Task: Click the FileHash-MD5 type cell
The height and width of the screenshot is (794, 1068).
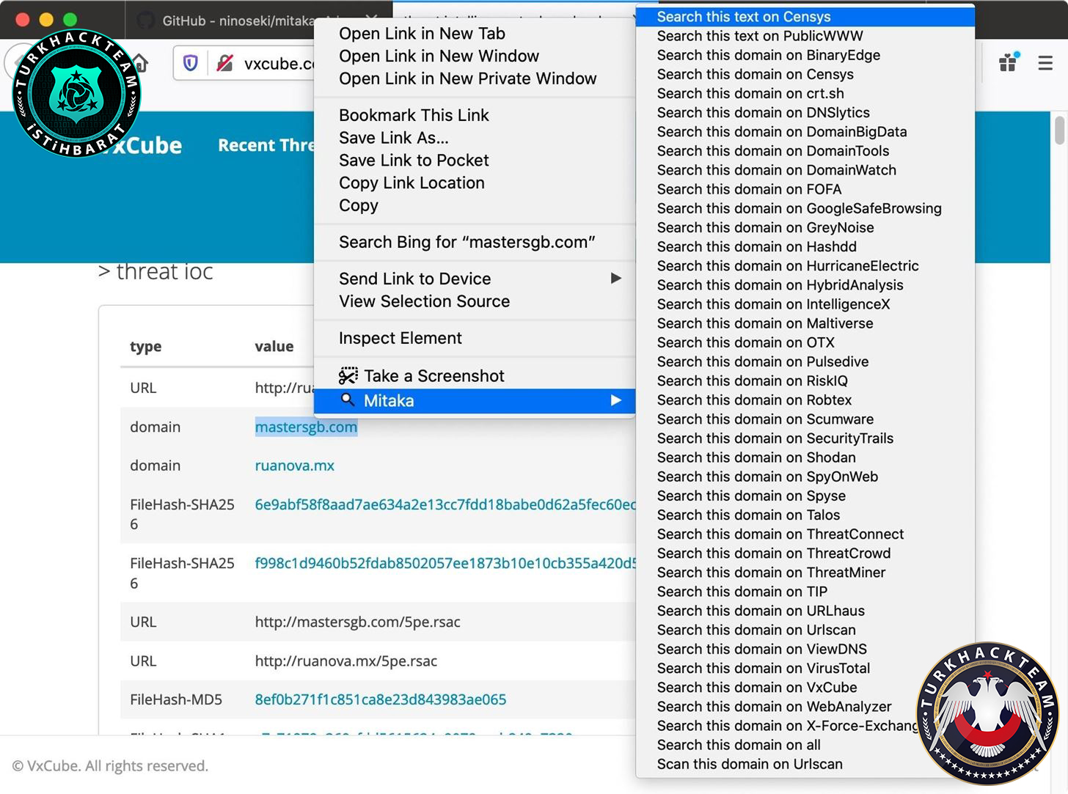Action: pyautogui.click(x=176, y=699)
